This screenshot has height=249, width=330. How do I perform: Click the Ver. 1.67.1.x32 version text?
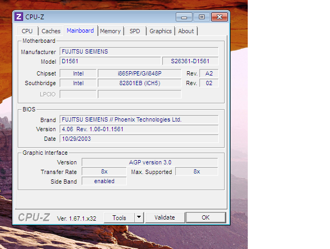pyautogui.click(x=77, y=218)
